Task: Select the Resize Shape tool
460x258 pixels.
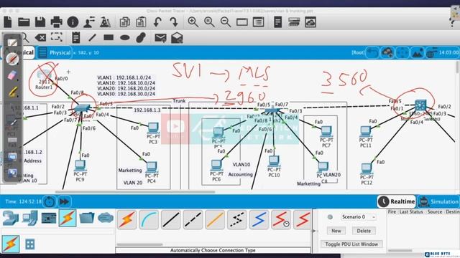Action: (56, 37)
